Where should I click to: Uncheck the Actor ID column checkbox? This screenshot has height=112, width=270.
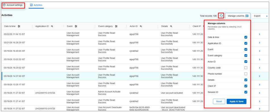(246, 62)
